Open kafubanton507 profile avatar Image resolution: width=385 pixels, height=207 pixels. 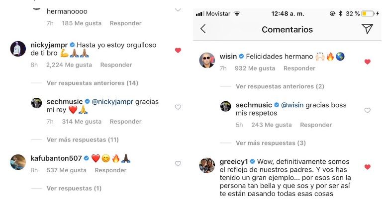tap(19, 162)
